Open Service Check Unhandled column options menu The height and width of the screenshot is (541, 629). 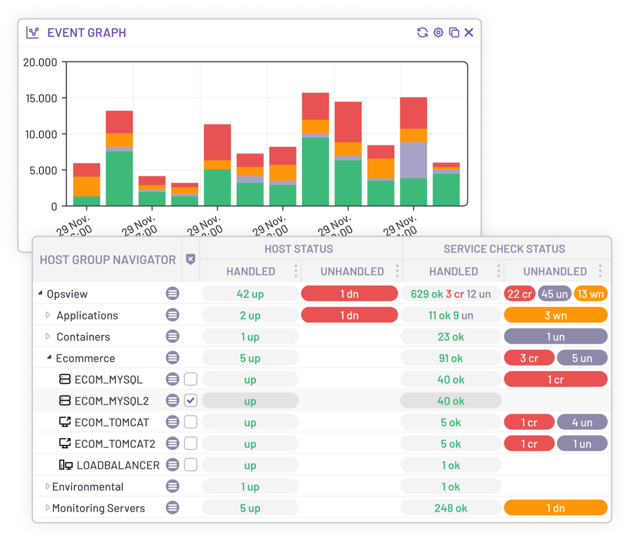tap(600, 271)
